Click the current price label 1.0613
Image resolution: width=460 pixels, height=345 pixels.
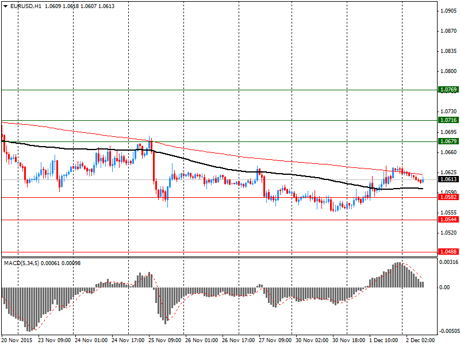[x=448, y=179]
